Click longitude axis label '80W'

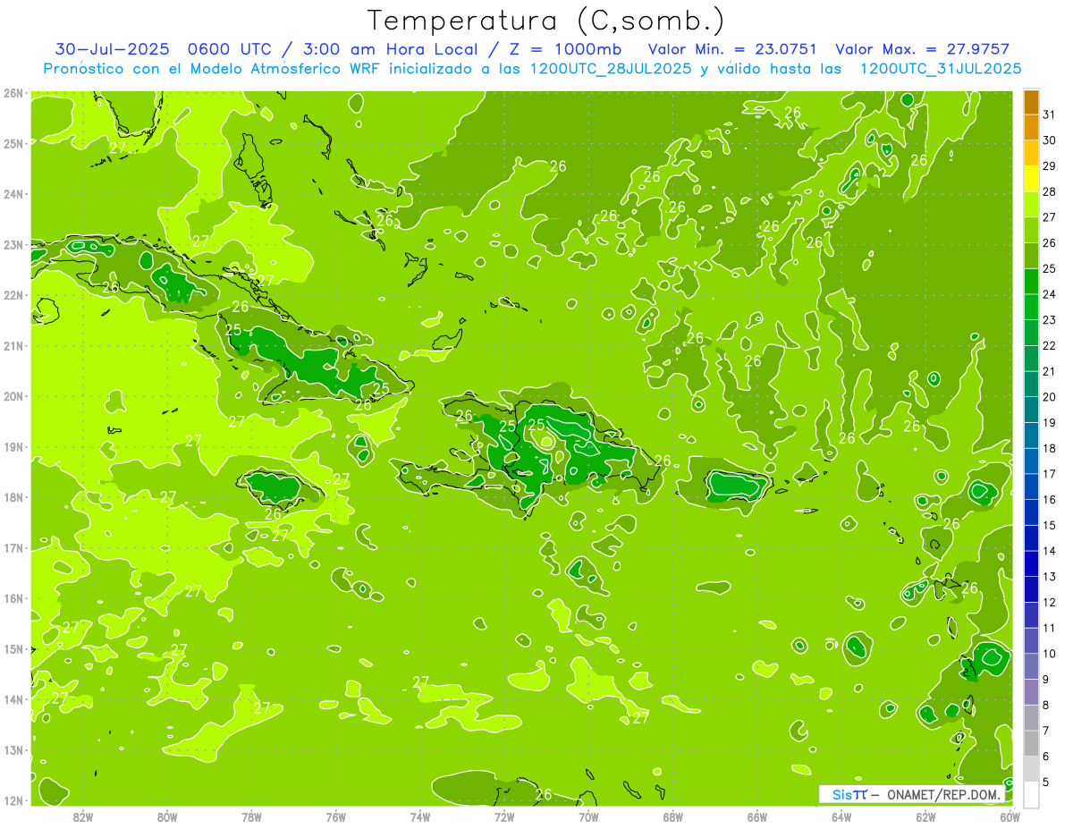[167, 817]
